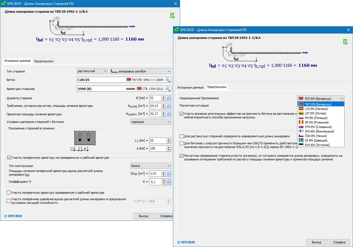
Task: Click the magnifier icon in the Бетон field
Action: pos(168,80)
